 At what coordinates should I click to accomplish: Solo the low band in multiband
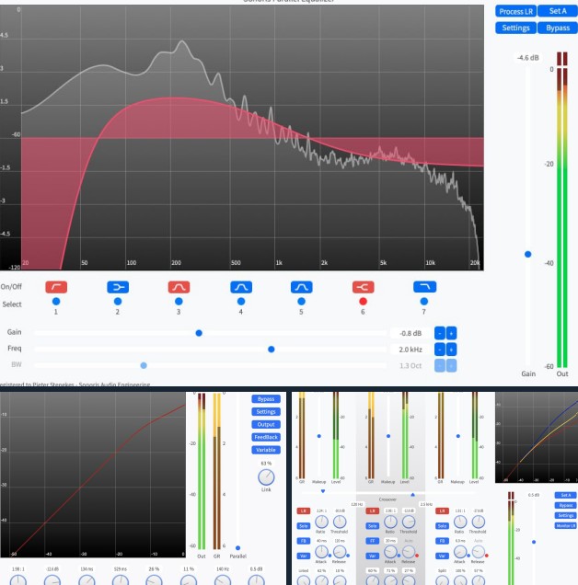(x=303, y=526)
